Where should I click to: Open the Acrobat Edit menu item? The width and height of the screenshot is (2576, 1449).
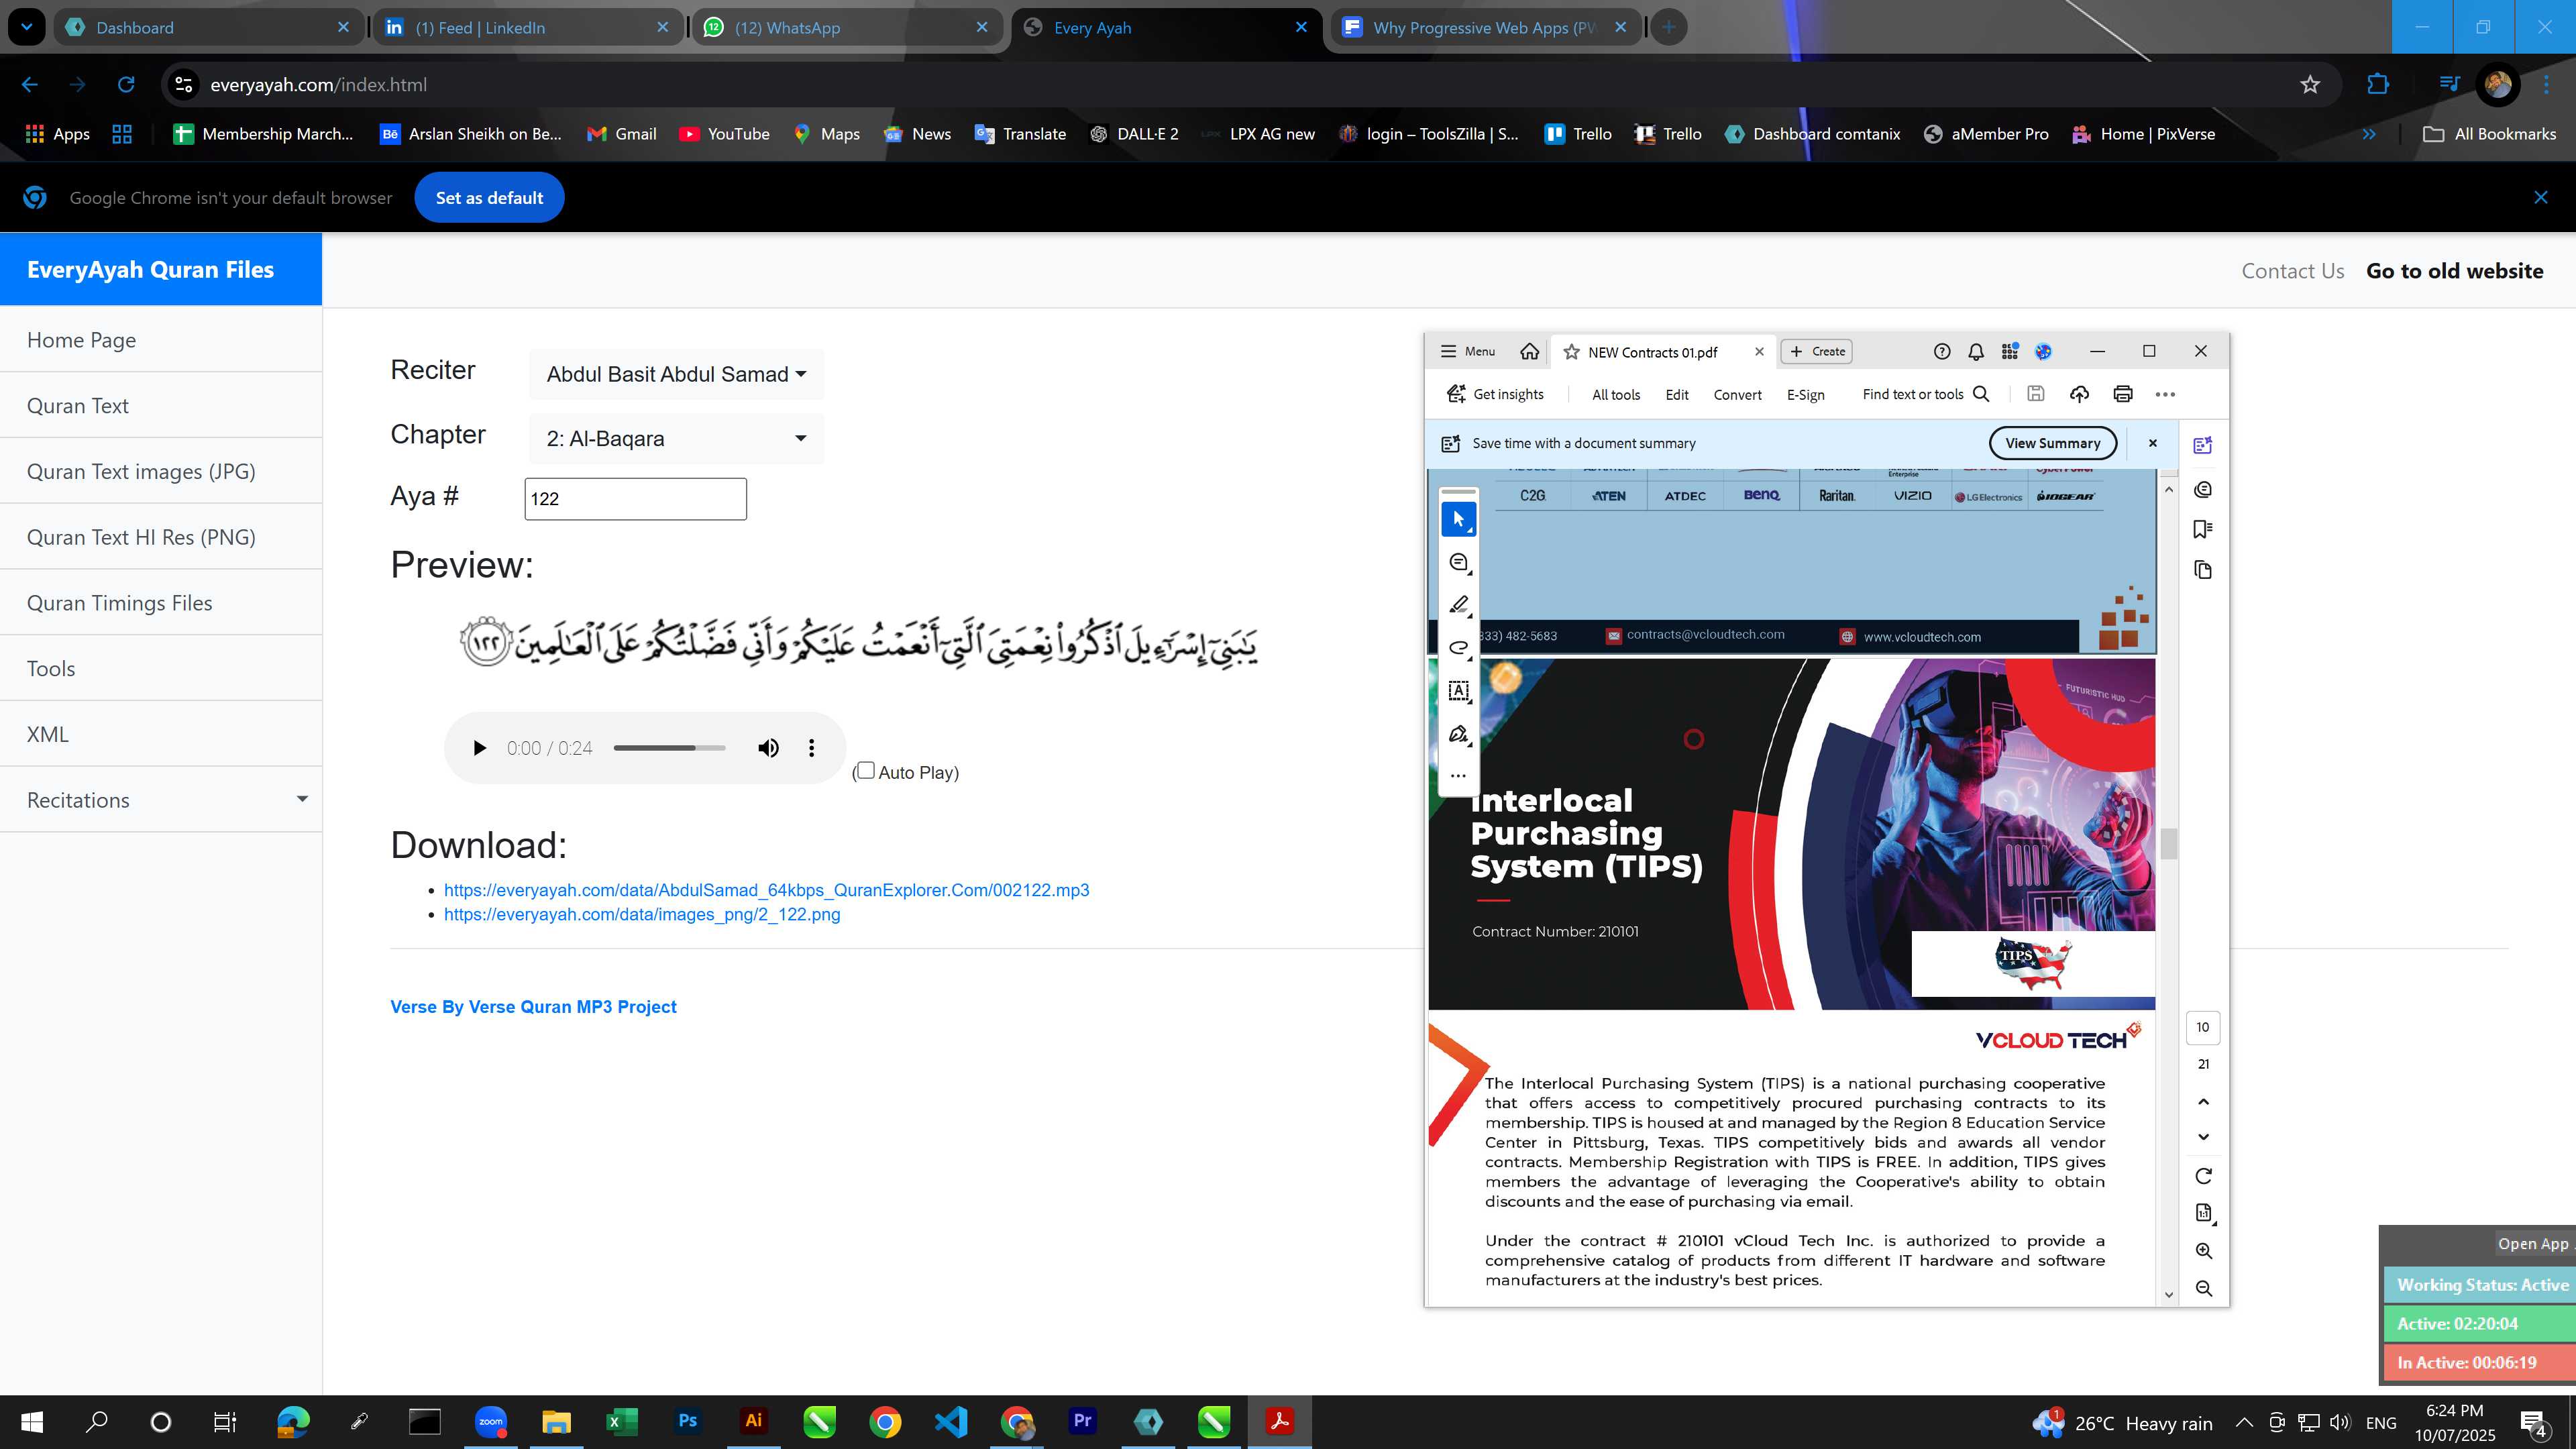click(1677, 395)
